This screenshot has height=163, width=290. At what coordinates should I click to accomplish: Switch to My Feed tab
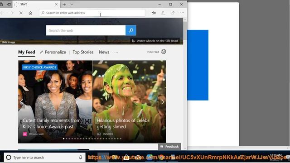tap(27, 52)
